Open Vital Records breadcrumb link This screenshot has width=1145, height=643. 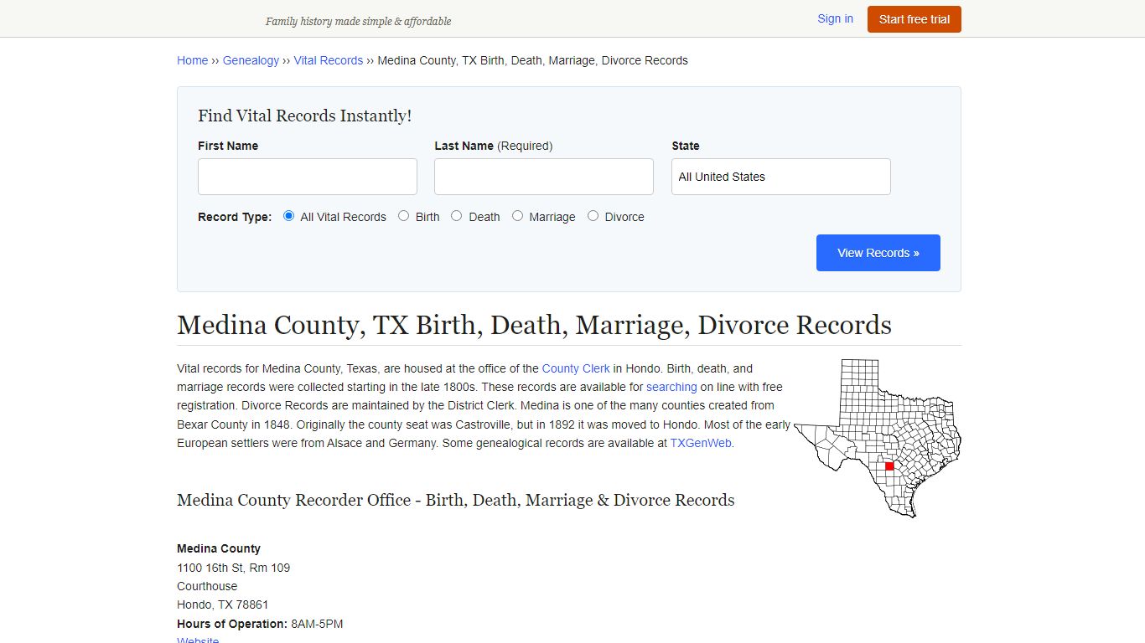[329, 60]
